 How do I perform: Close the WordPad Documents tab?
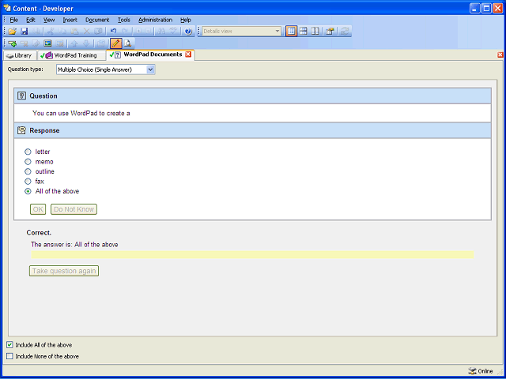pyautogui.click(x=188, y=54)
